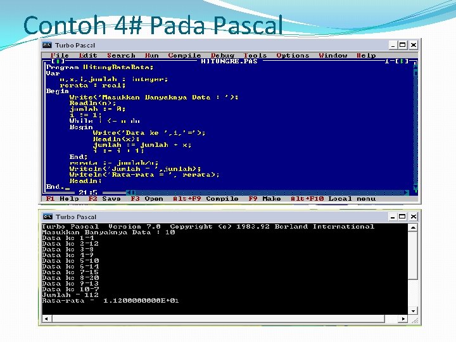Open the Tools menu

(255, 55)
